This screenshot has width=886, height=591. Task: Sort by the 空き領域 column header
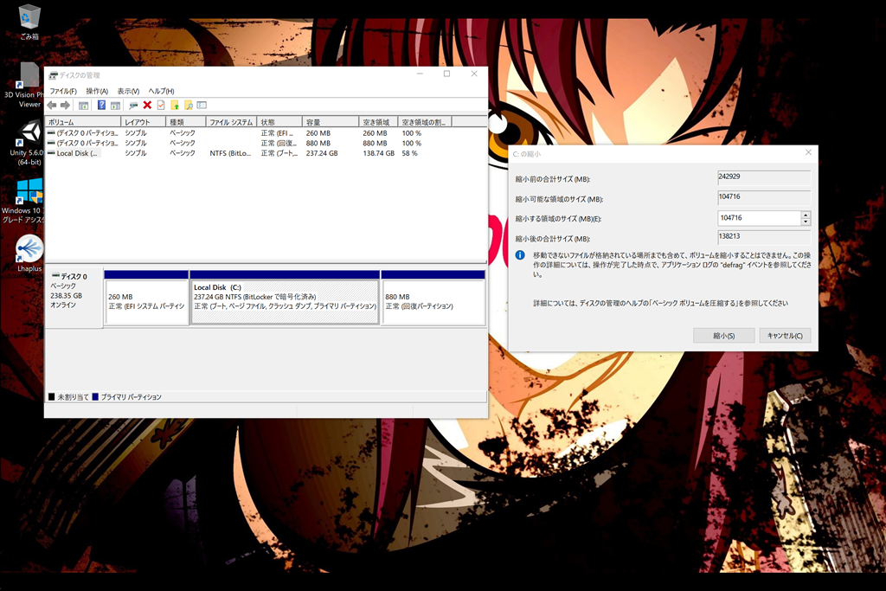pos(379,122)
